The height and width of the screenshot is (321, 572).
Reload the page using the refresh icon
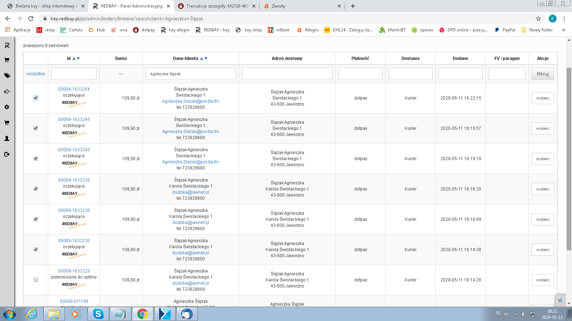click(x=31, y=19)
